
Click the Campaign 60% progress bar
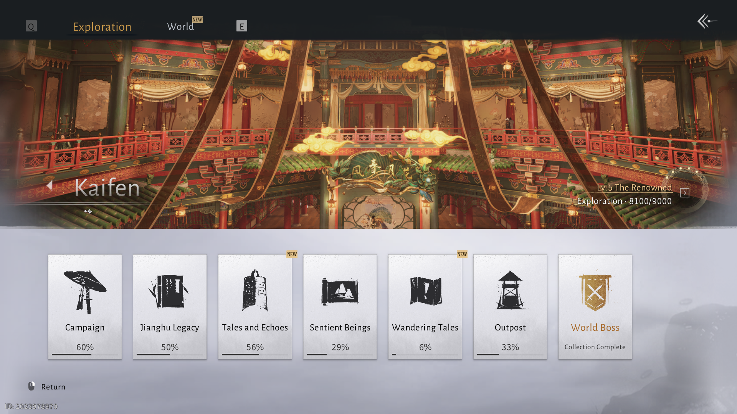click(85, 355)
